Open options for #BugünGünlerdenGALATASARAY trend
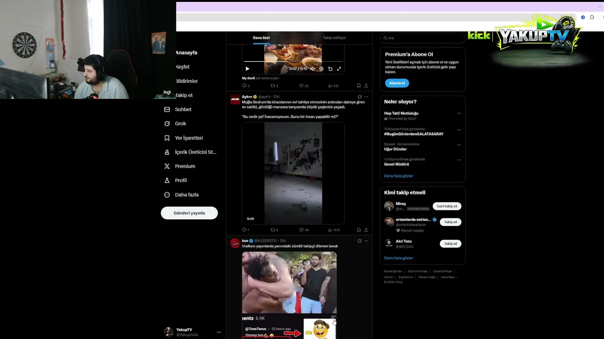Image resolution: width=604 pixels, height=339 pixels. (459, 129)
